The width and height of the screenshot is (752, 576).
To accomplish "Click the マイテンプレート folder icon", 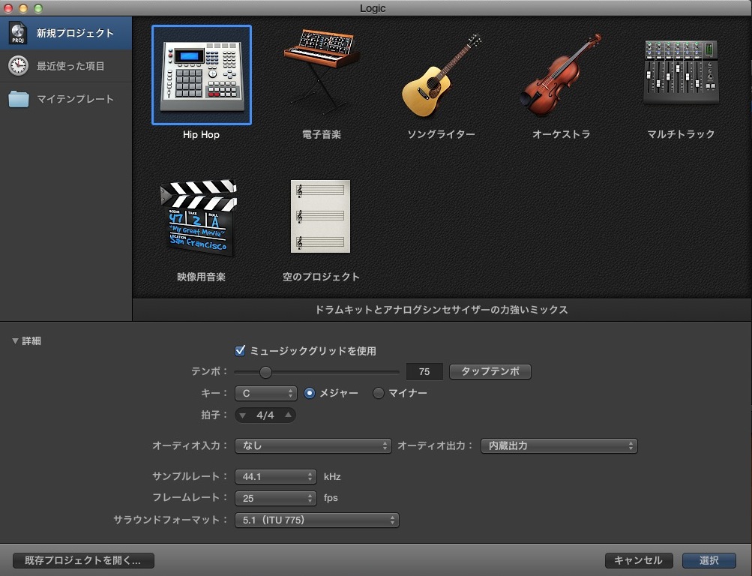I will 19,99.
